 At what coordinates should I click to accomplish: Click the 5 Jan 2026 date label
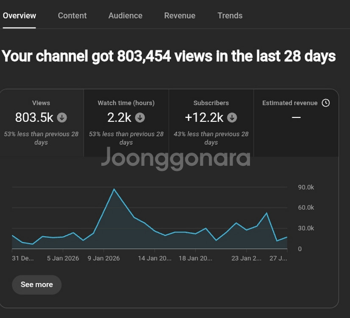pyautogui.click(x=63, y=258)
